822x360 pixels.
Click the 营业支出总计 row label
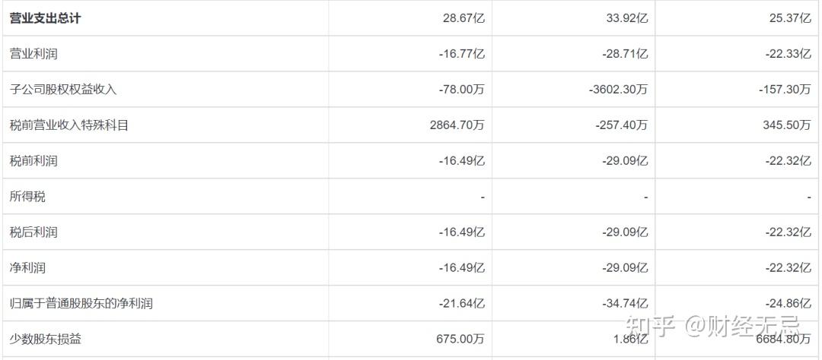[45, 18]
